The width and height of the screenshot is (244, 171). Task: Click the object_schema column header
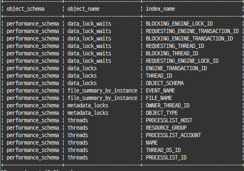click(26, 9)
